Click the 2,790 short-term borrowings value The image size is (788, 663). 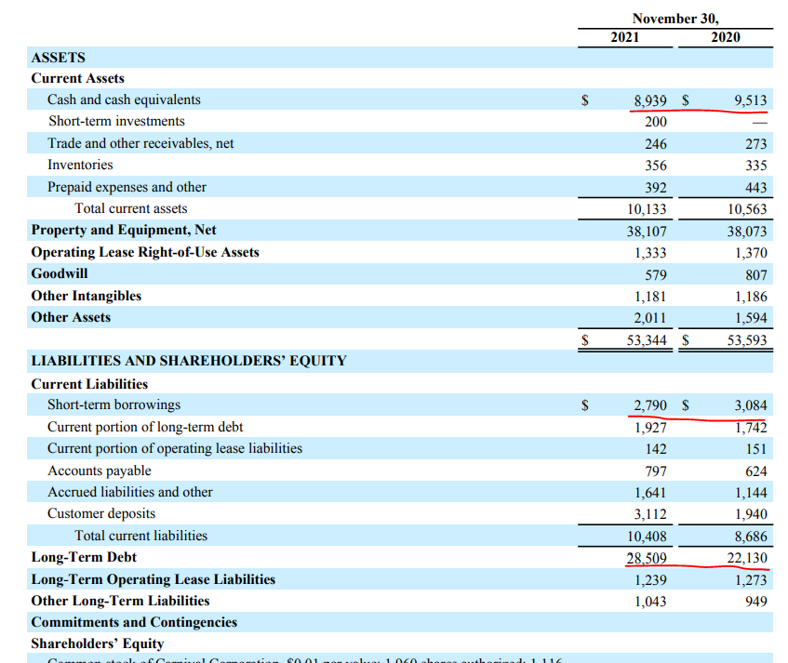649,404
